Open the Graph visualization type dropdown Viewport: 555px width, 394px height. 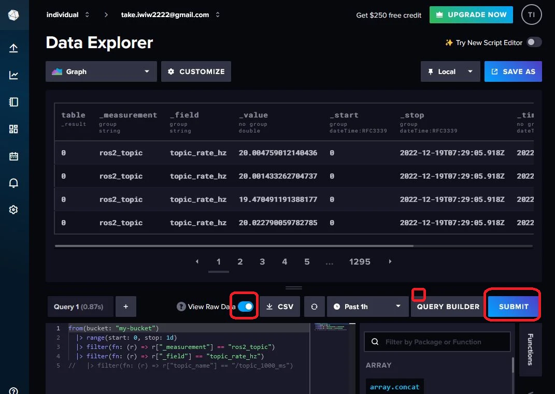[x=101, y=71]
